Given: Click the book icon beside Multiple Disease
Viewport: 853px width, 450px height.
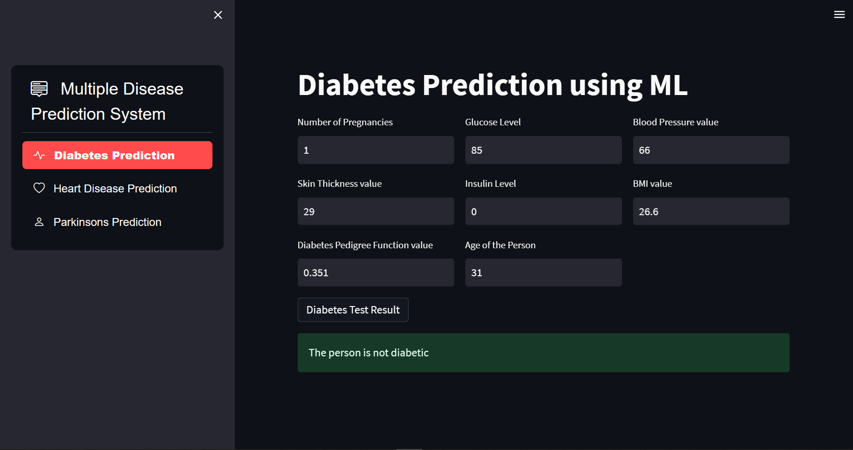Looking at the screenshot, I should pyautogui.click(x=39, y=88).
